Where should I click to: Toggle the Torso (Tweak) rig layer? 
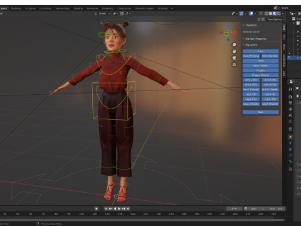click(x=261, y=66)
